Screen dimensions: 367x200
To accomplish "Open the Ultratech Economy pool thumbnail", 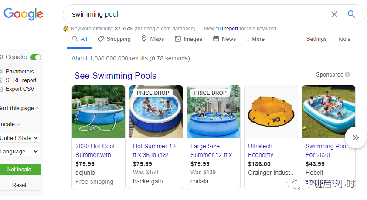I will (x=271, y=112).
